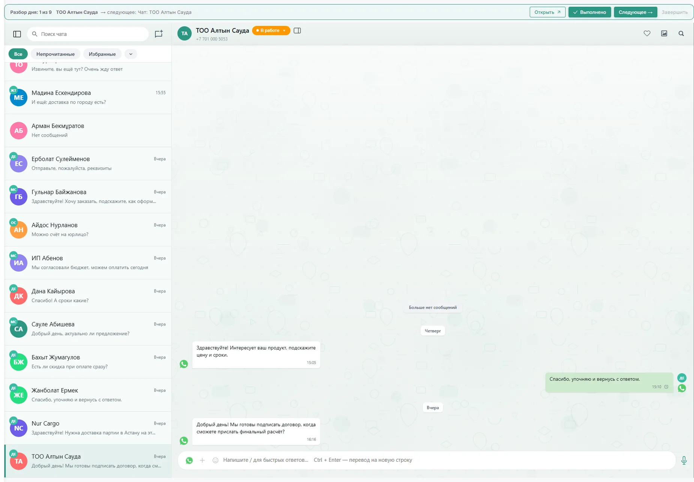Image resolution: width=694 pixels, height=482 pixels.
Task: Click the 'Открыть' button
Action: click(547, 12)
